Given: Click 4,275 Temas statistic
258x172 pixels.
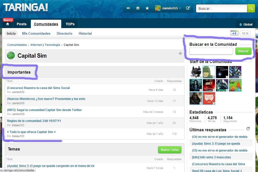Looking at the screenshot, I should click(212, 119).
